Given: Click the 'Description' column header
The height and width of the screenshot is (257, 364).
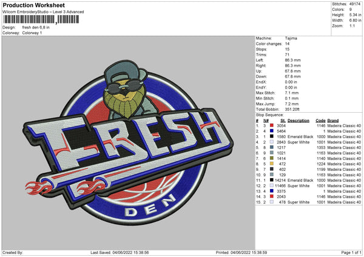Looking at the screenshot, I should 298,121.
